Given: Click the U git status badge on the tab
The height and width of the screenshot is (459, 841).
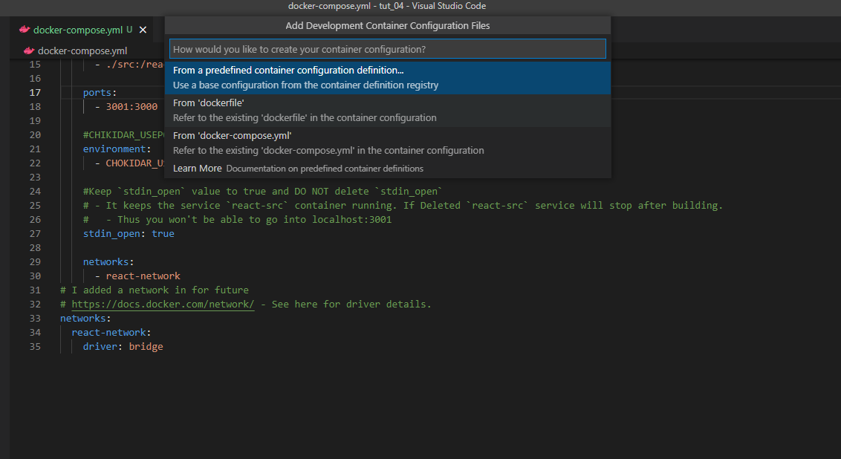Looking at the screenshot, I should pos(129,30).
